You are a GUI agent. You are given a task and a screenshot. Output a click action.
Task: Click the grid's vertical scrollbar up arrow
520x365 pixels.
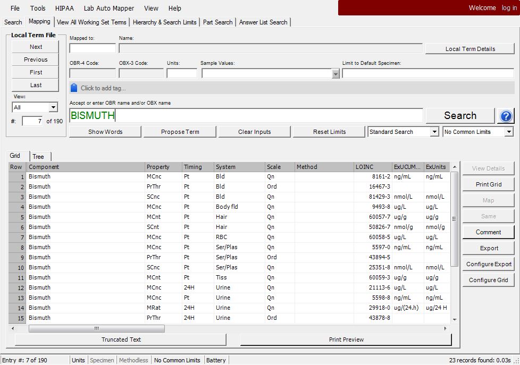click(455, 167)
